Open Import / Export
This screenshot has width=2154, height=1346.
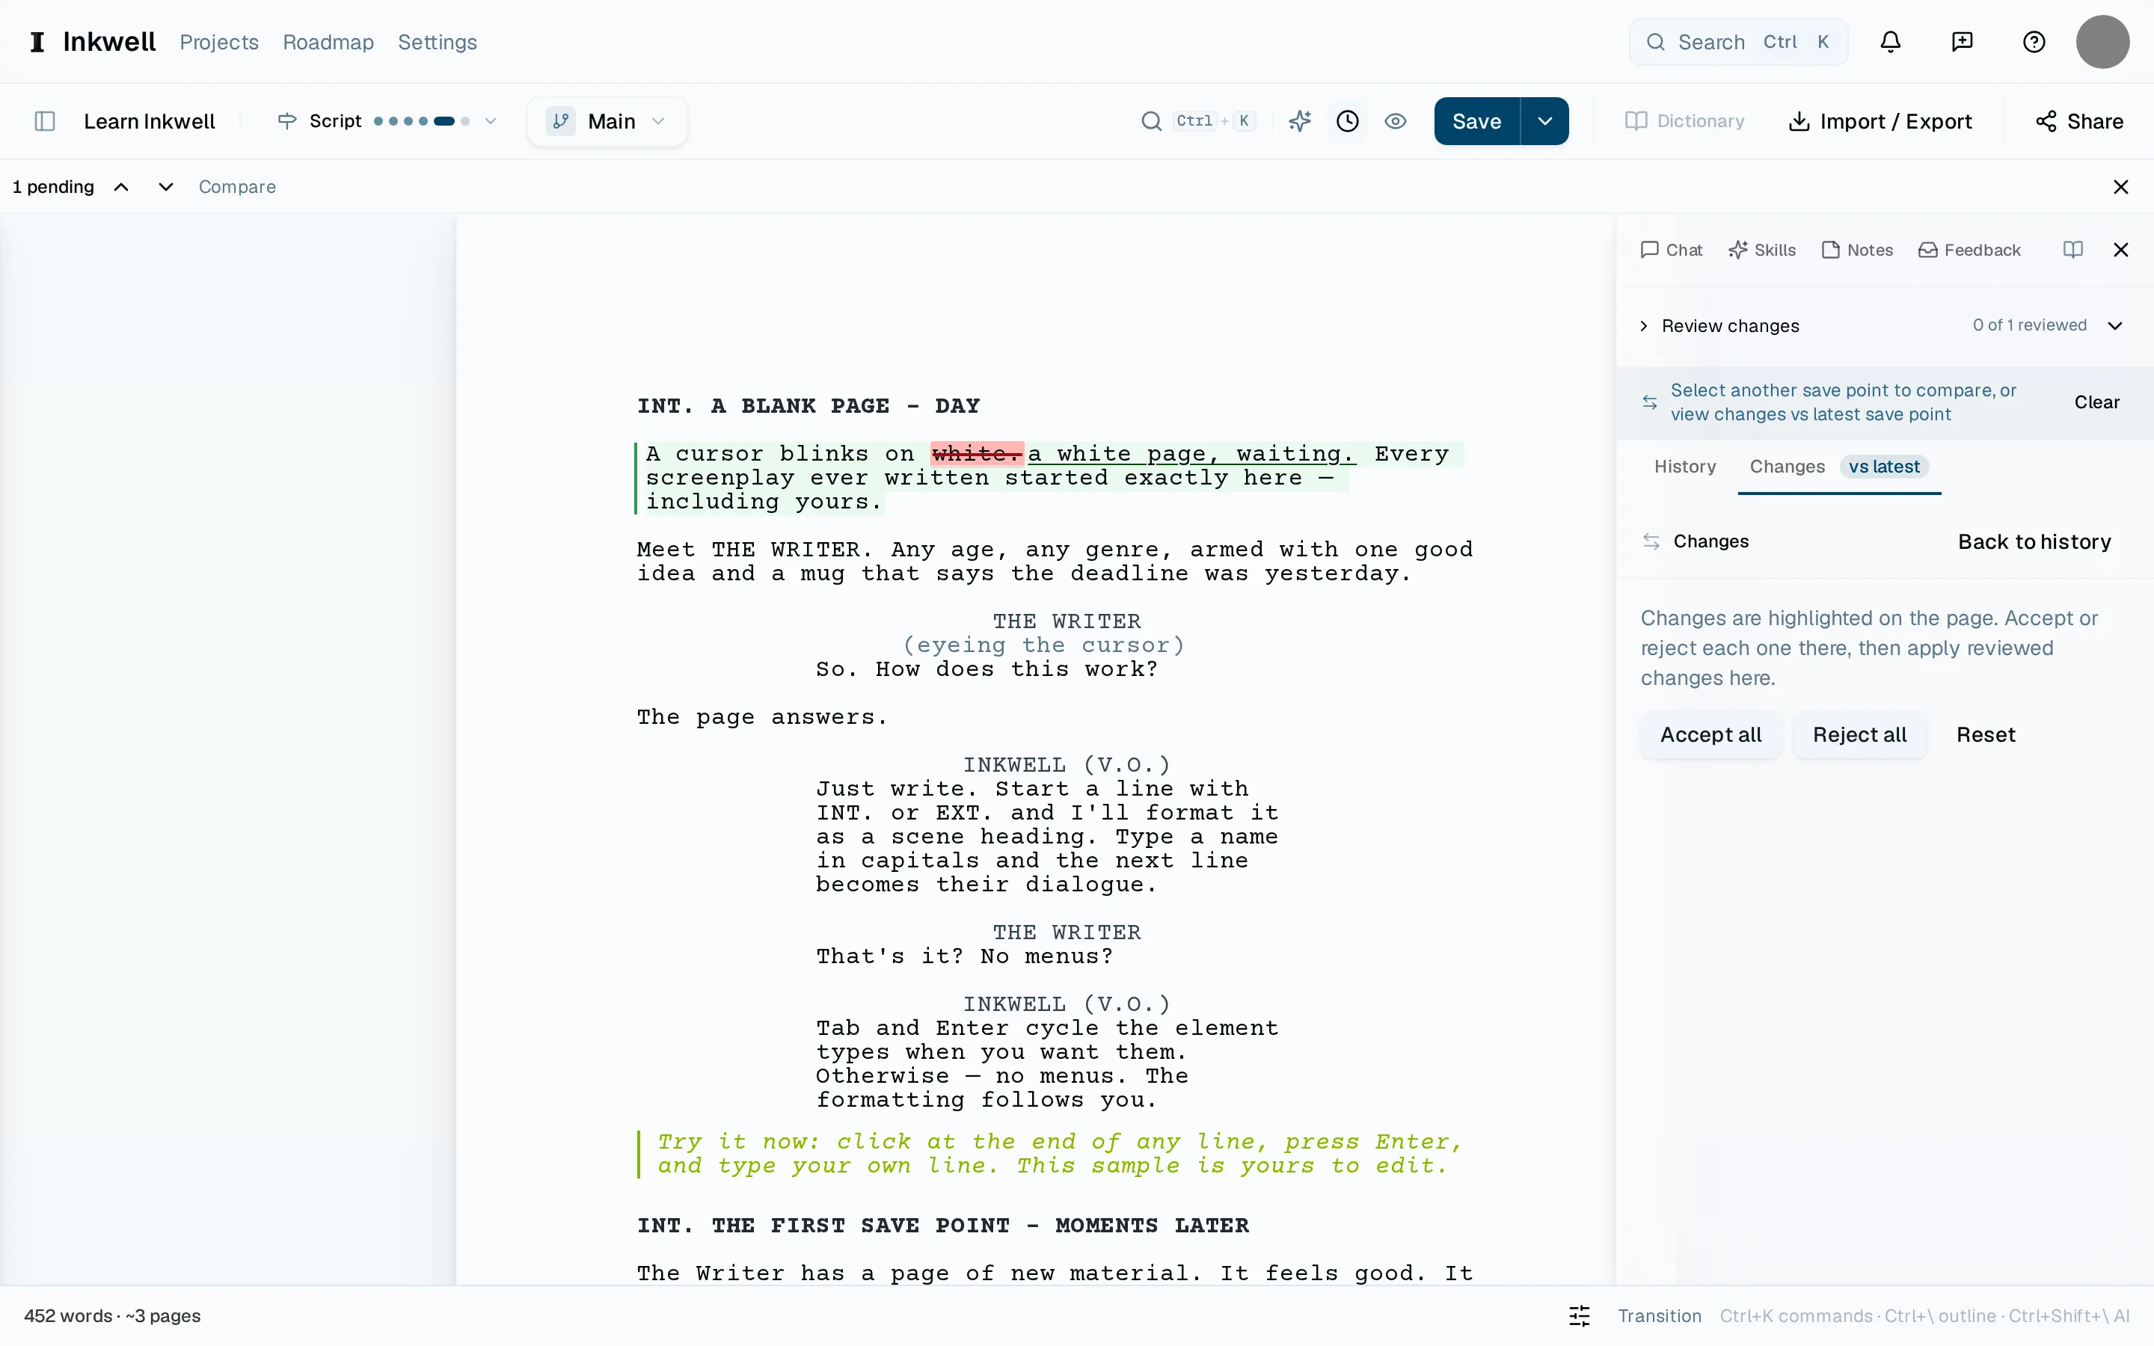[1880, 121]
